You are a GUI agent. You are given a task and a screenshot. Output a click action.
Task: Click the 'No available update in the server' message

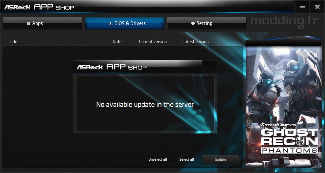click(145, 104)
